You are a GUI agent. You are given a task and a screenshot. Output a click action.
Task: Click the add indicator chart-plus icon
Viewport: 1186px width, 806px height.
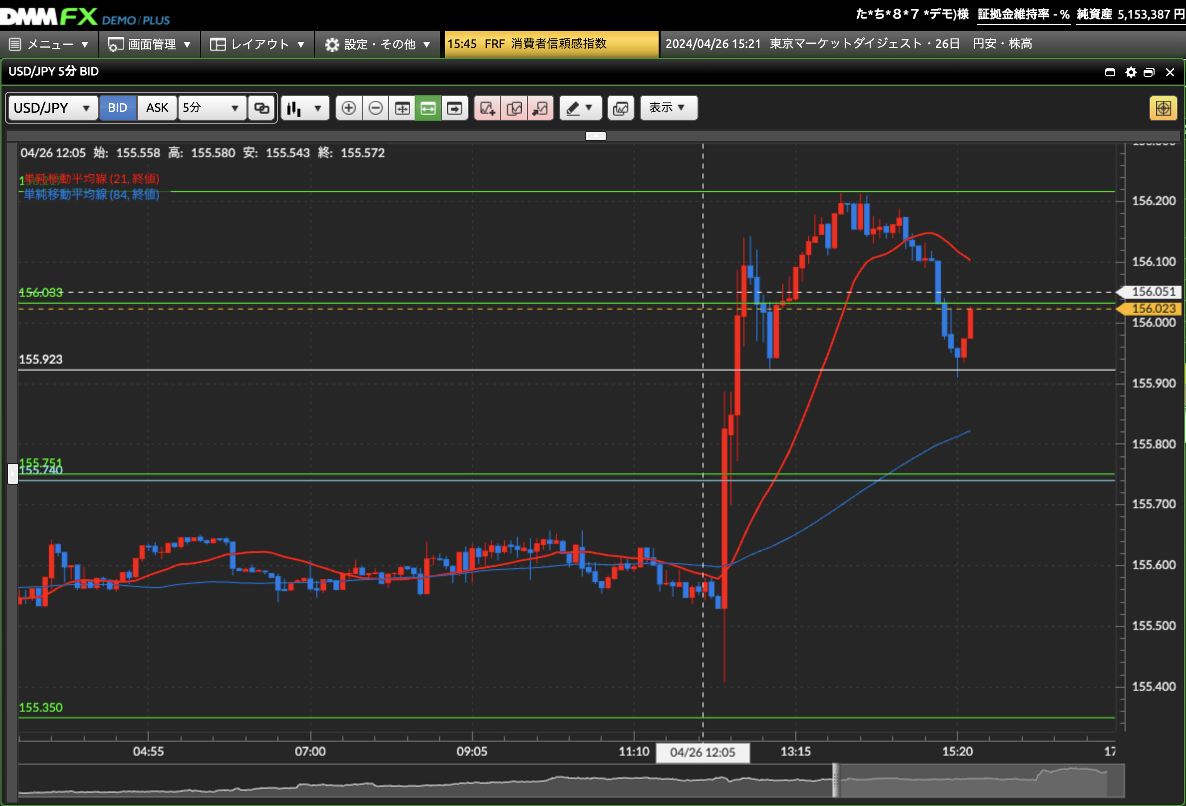point(487,108)
